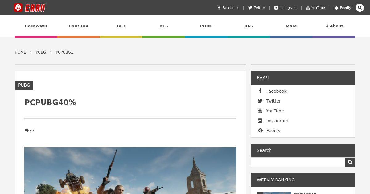Open the PUBG article header image
The image size is (370, 194).
click(130, 171)
